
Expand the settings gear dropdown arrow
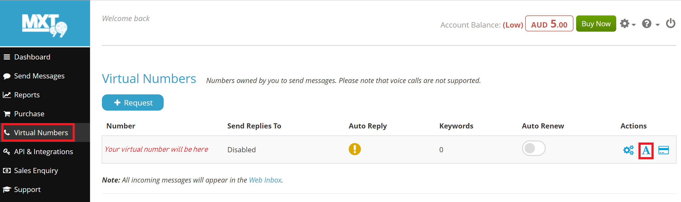tap(634, 25)
